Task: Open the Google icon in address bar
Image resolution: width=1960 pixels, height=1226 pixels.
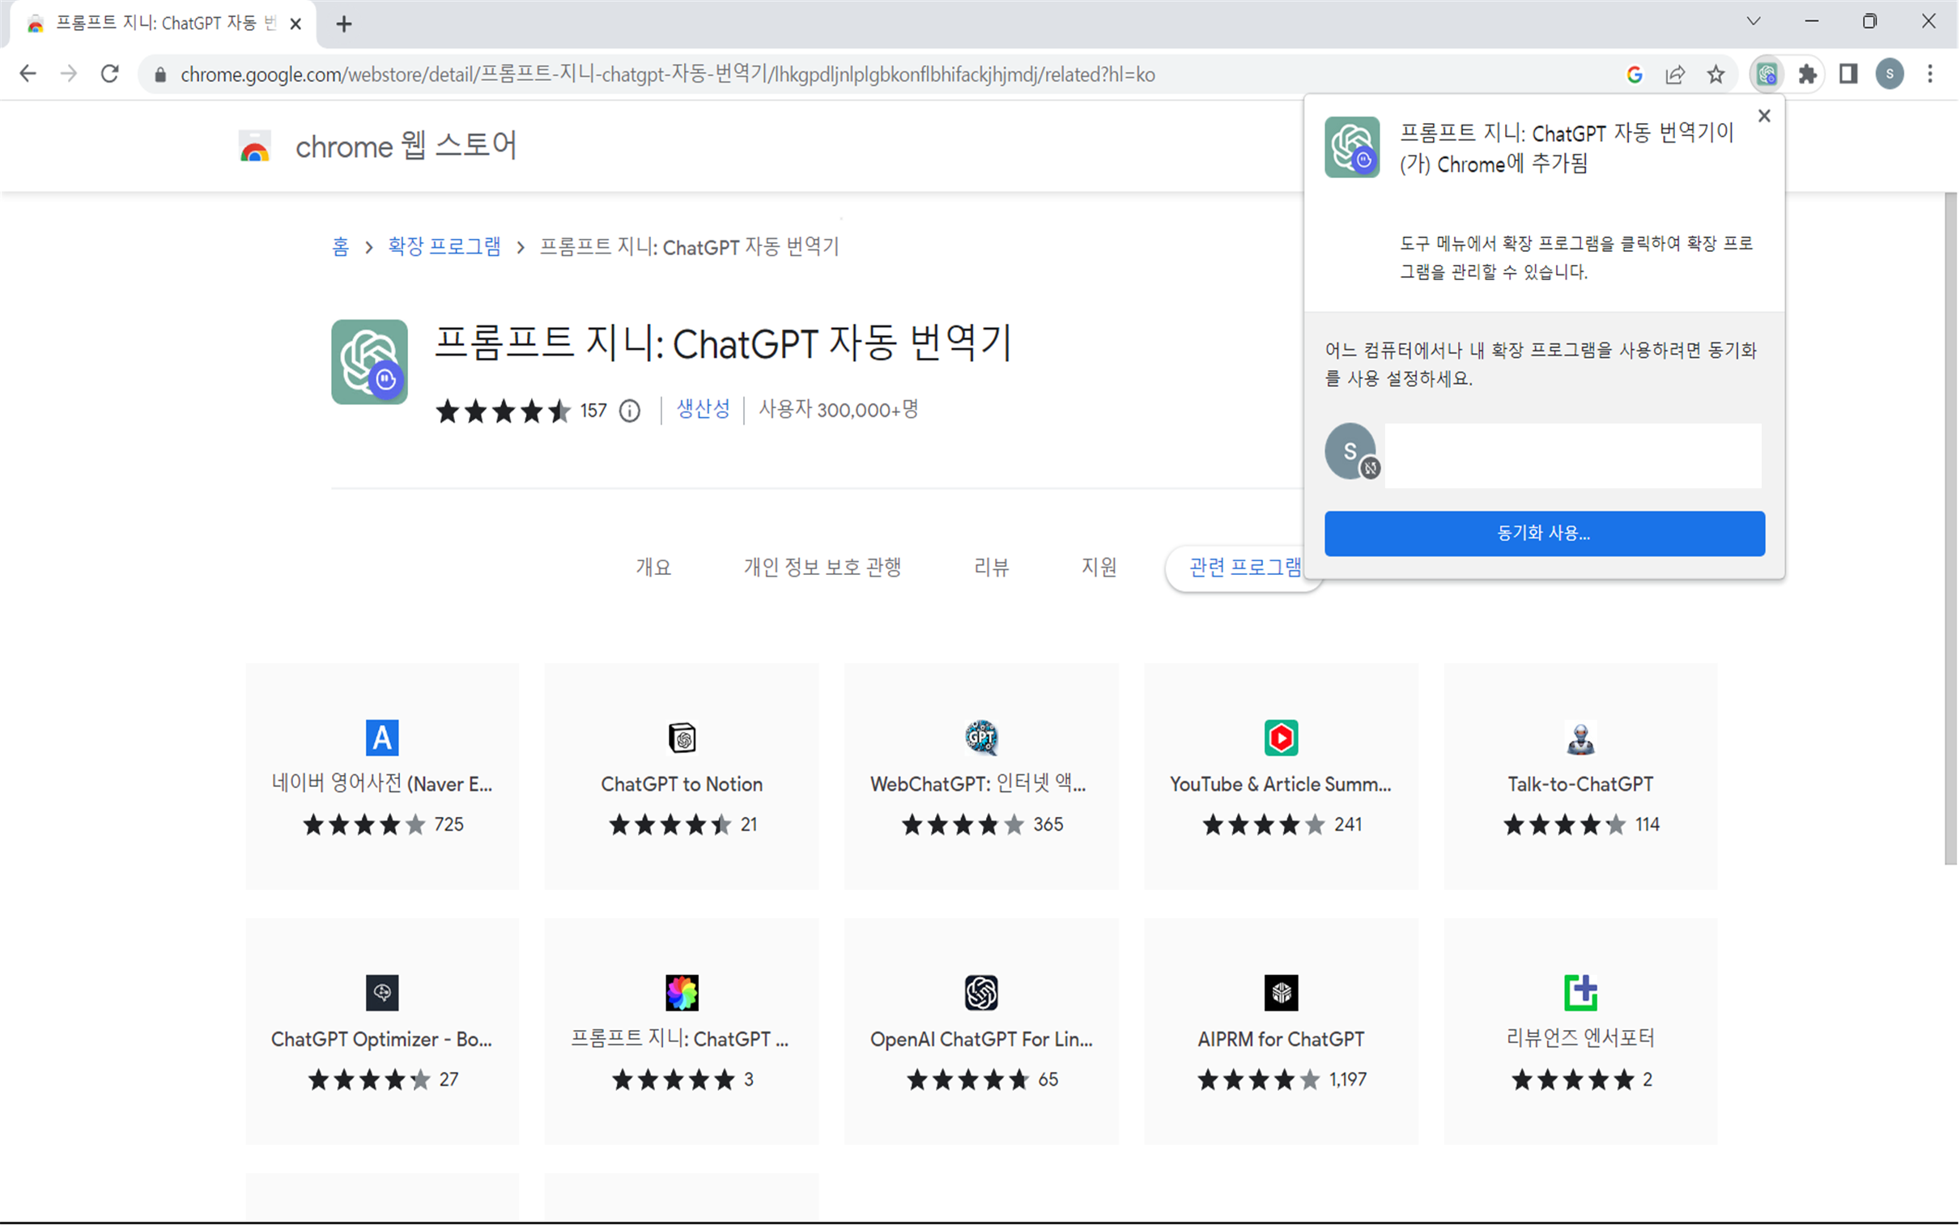Action: tap(1635, 74)
